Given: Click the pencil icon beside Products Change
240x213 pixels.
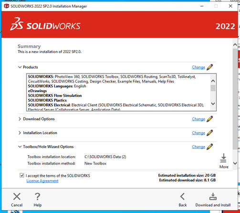Looking at the screenshot, I should (x=209, y=67).
